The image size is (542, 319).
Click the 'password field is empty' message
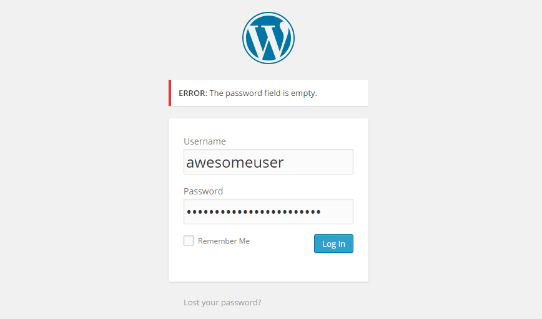263,93
